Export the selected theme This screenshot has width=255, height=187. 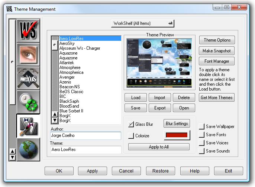click(160, 108)
